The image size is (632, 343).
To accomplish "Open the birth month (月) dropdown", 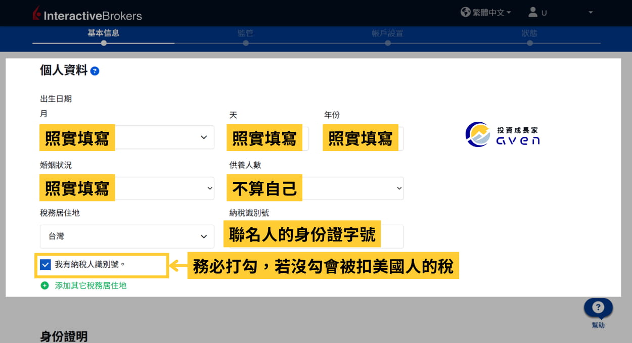I will pyautogui.click(x=127, y=137).
